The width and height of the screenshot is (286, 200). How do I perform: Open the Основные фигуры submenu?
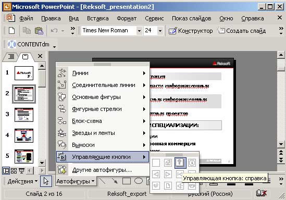(103, 97)
